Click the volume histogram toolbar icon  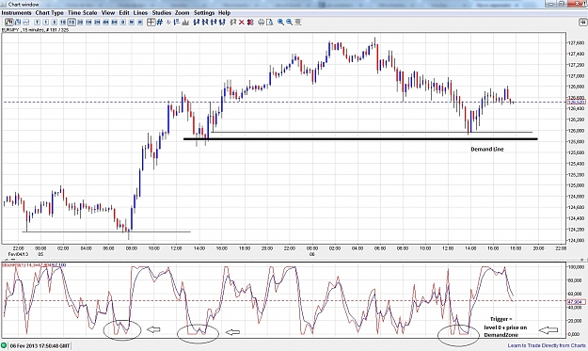point(185,23)
